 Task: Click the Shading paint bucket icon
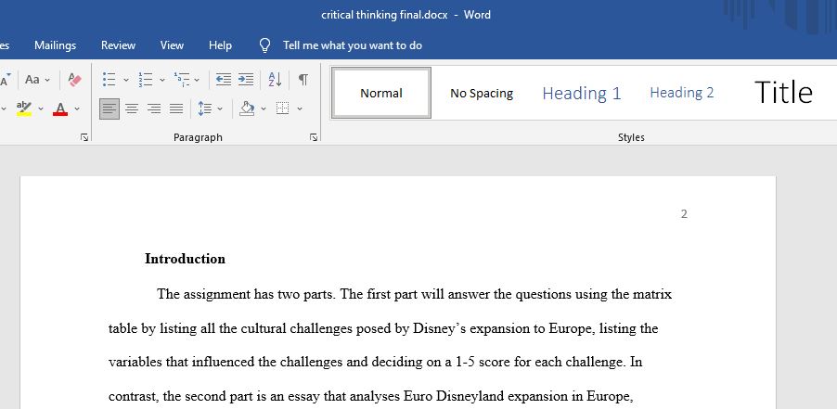[247, 109]
